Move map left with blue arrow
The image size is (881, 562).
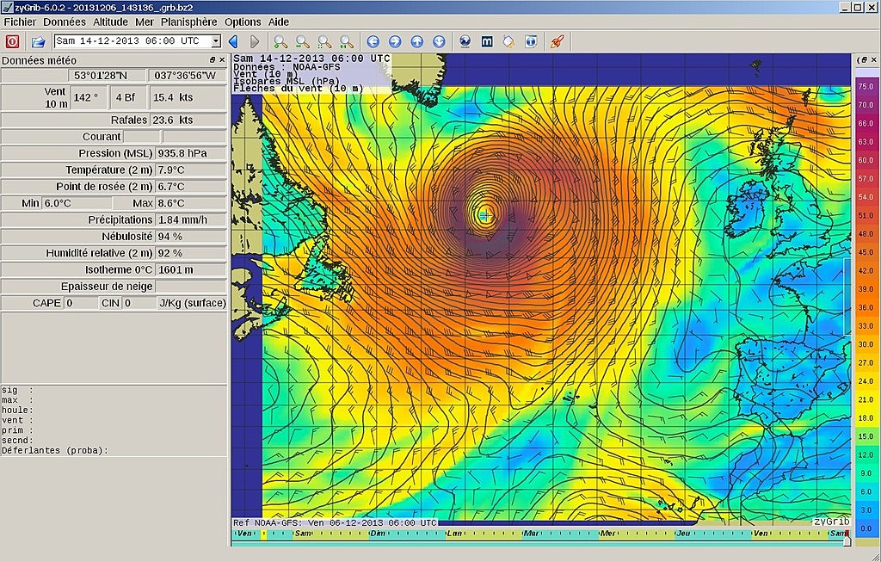(x=373, y=41)
